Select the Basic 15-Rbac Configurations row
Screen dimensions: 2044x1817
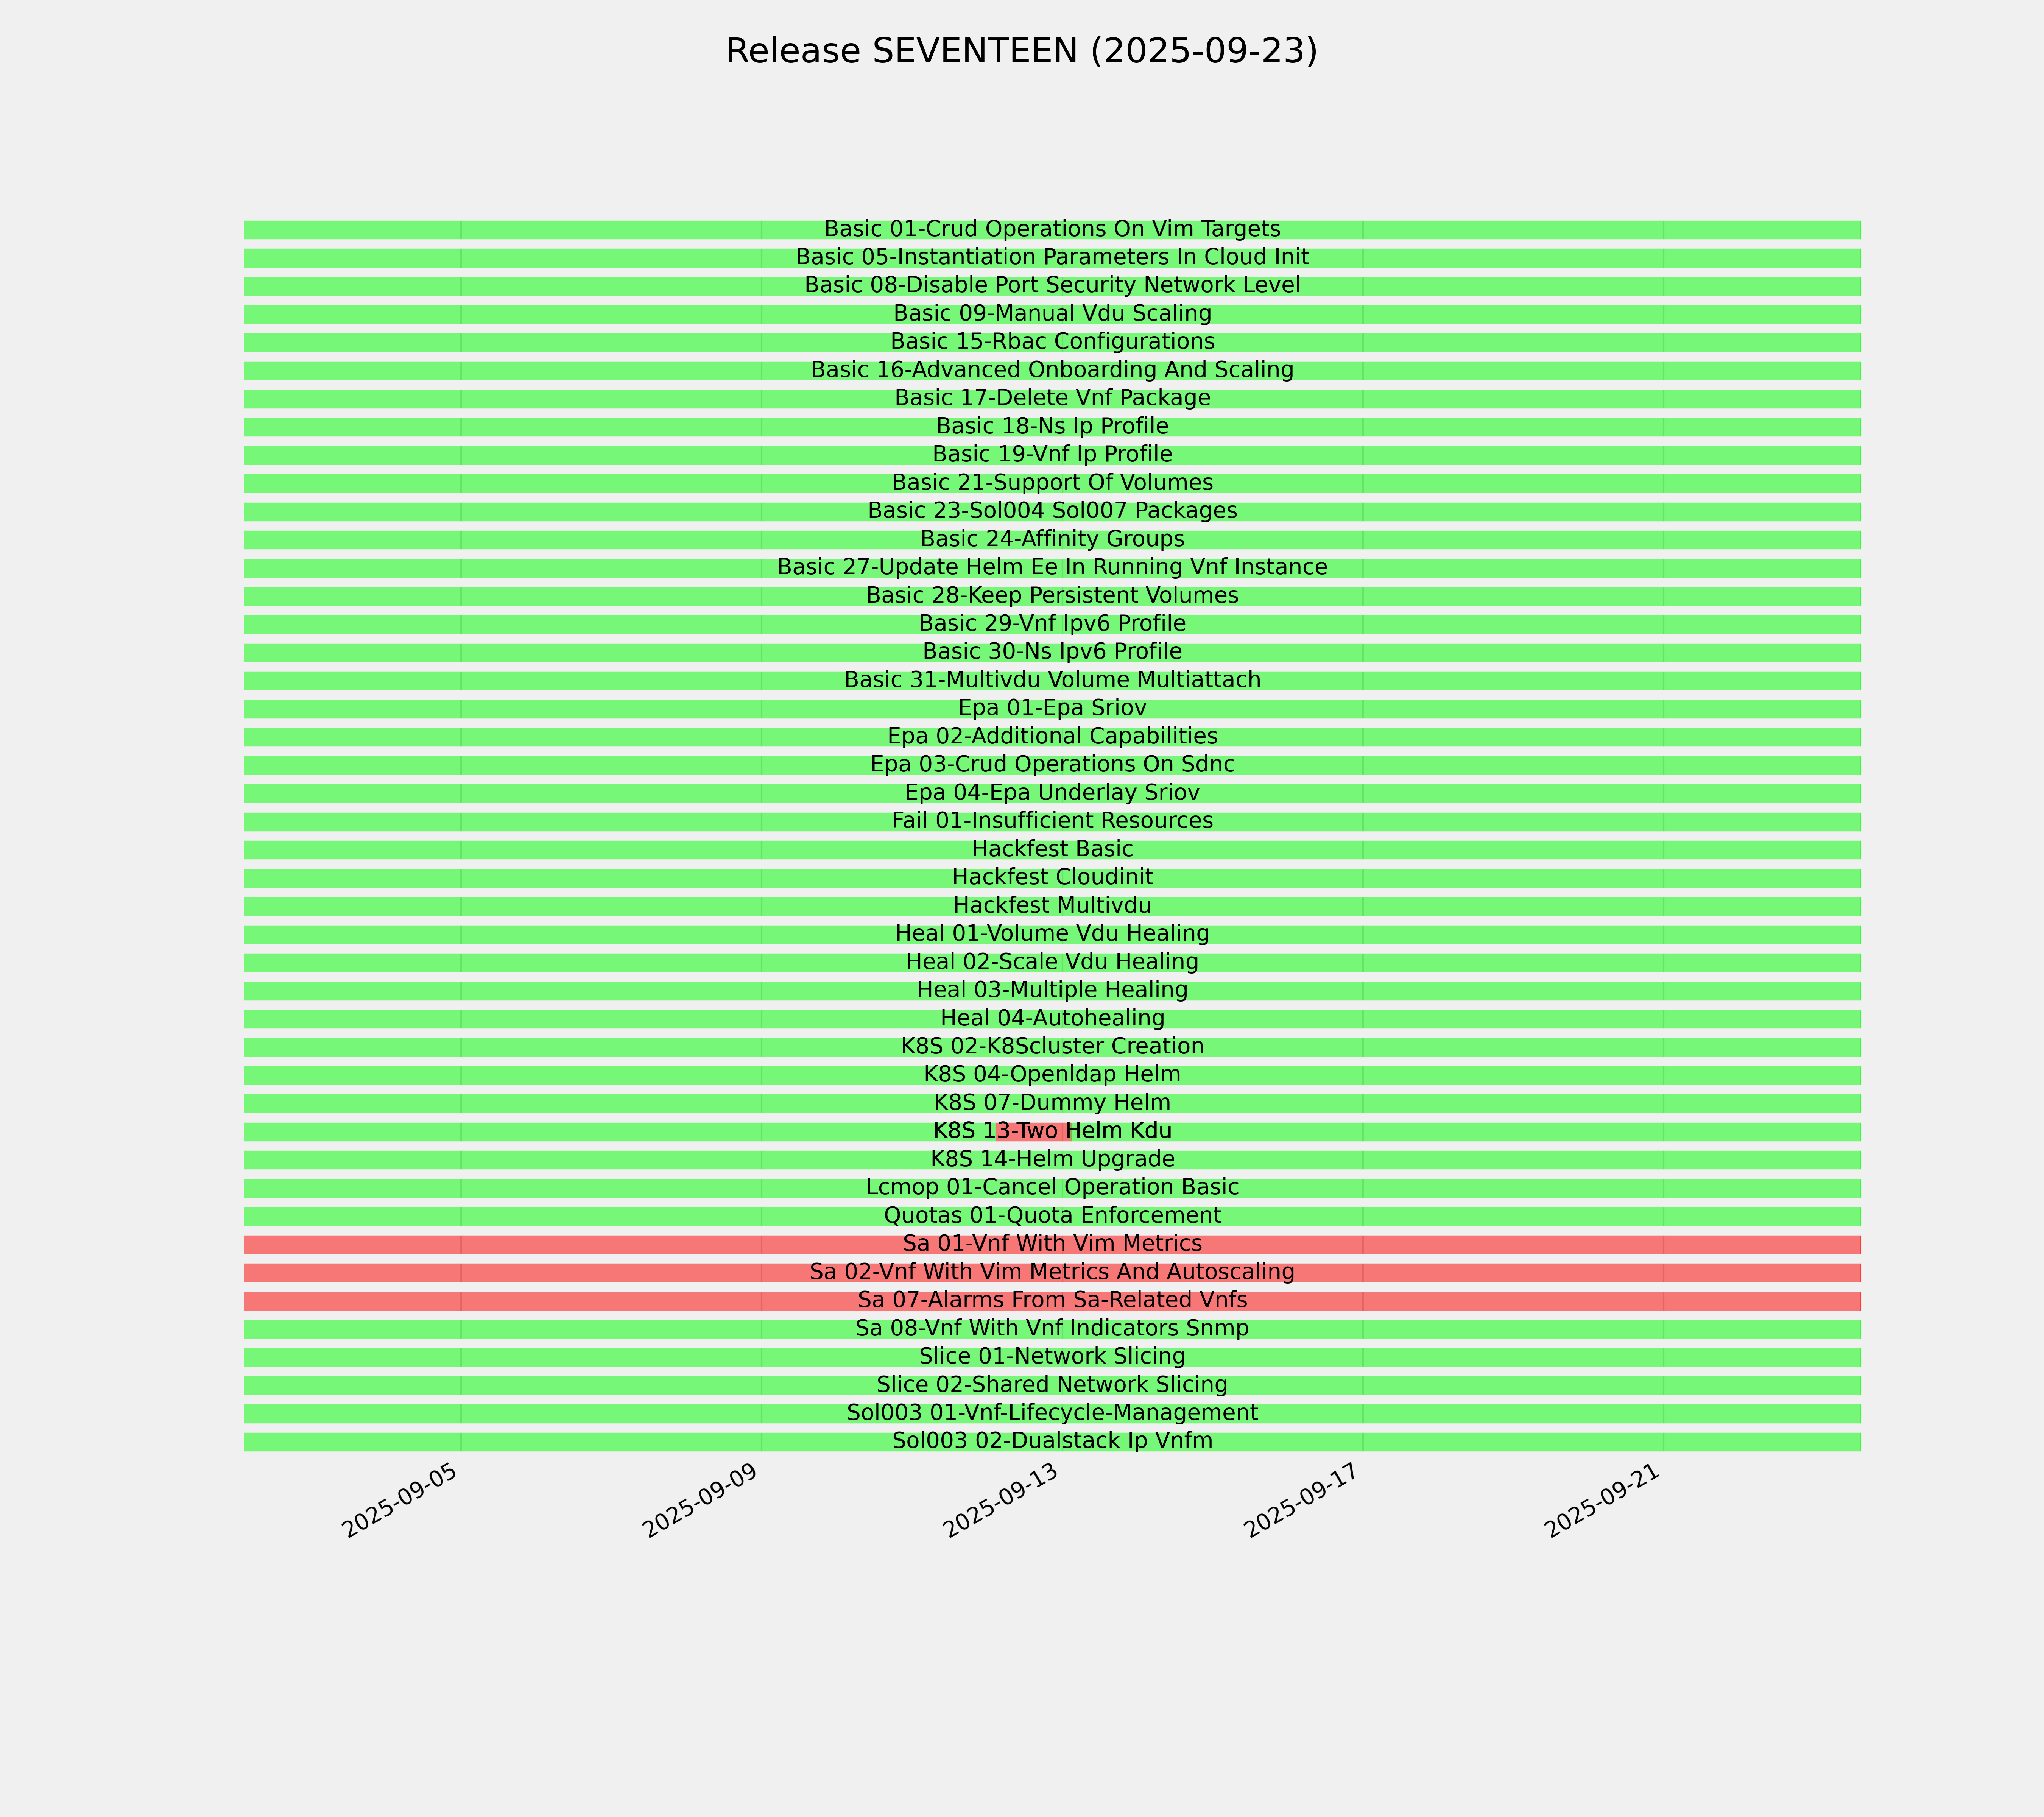[x=1052, y=342]
